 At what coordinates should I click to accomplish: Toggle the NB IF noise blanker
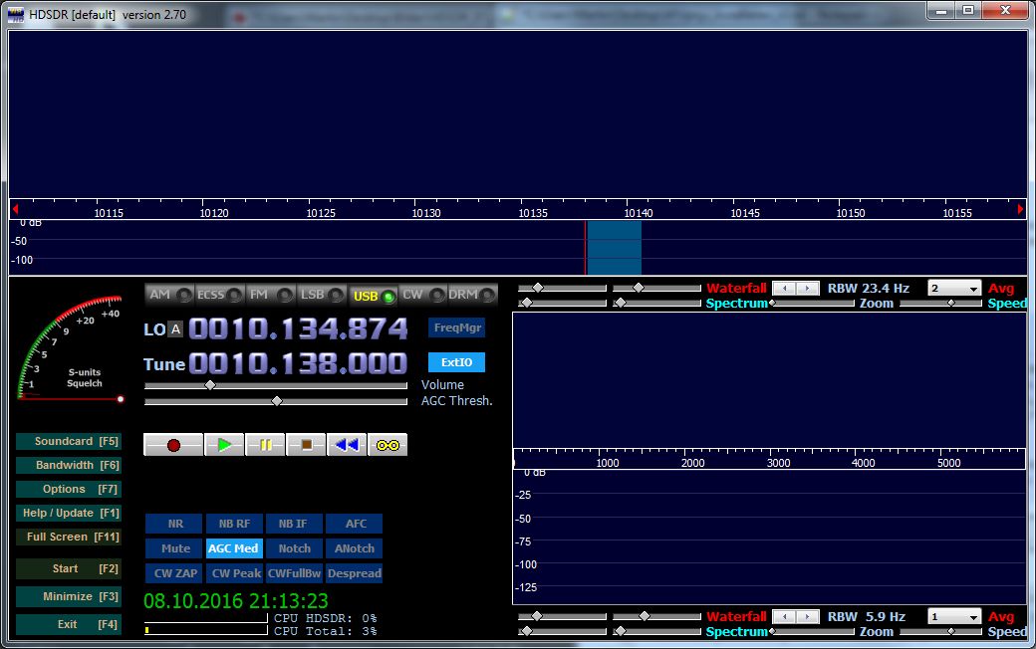pos(293,524)
